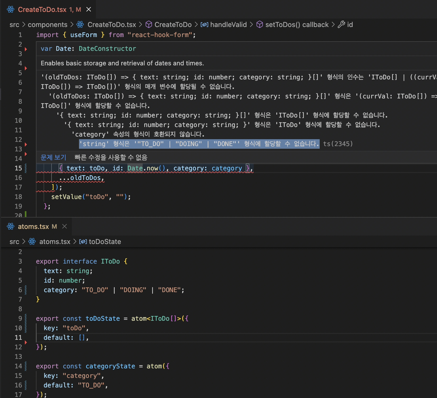The width and height of the screenshot is (437, 398).
Task: Click the React icon on the CreateToDo.tsx tab
Action: click(x=11, y=10)
